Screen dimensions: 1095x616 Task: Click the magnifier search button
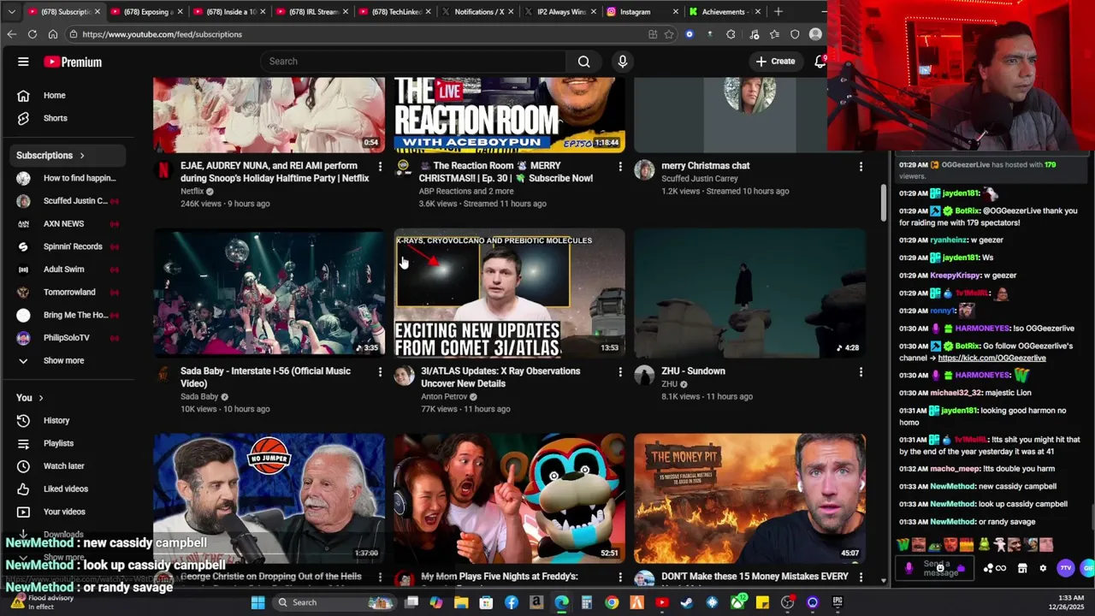pyautogui.click(x=583, y=62)
